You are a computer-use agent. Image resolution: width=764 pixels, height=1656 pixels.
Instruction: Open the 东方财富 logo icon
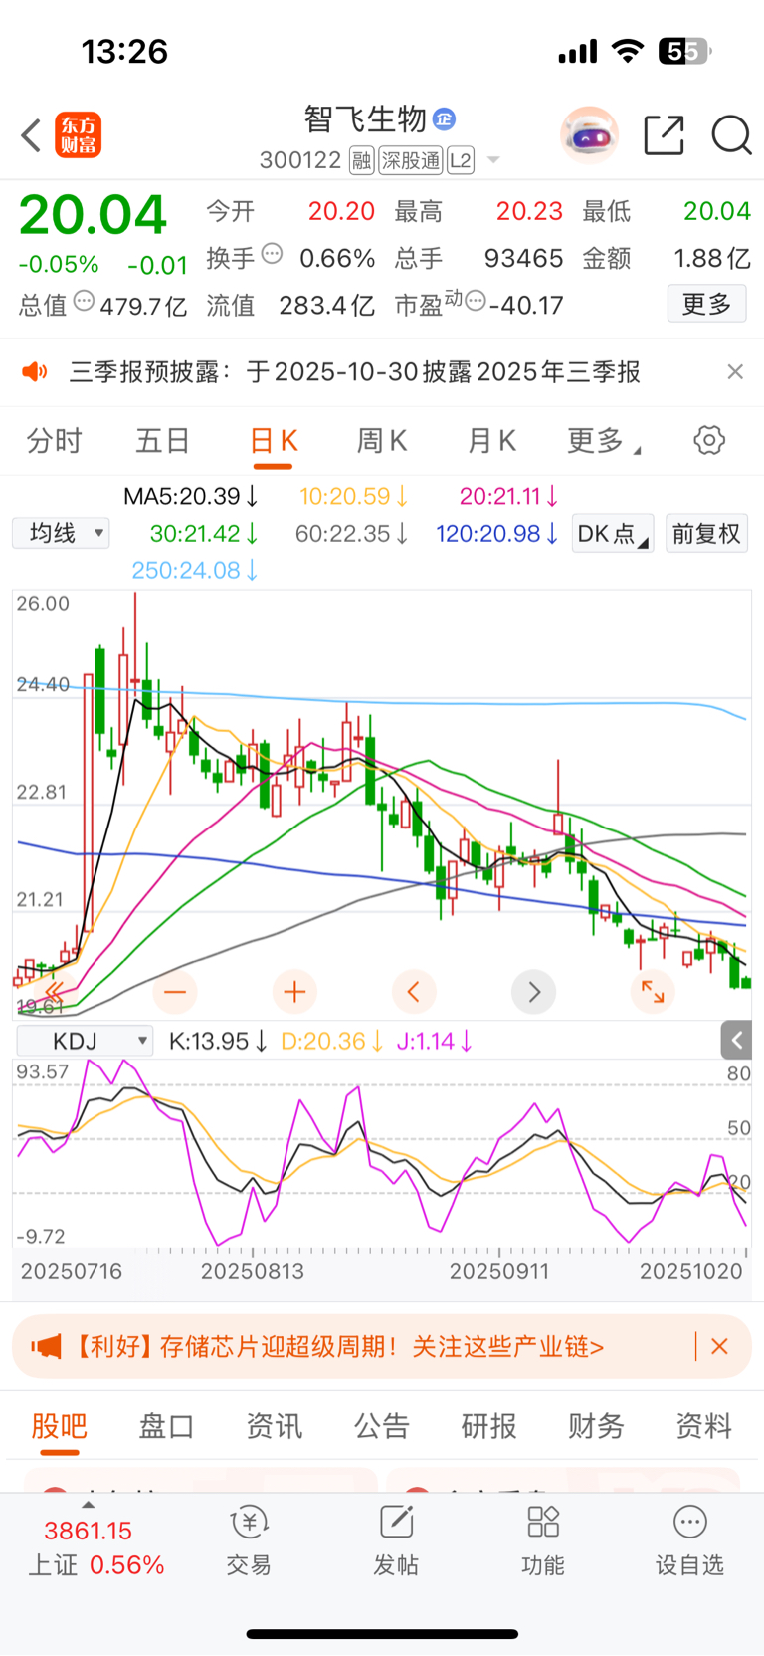pyautogui.click(x=78, y=135)
